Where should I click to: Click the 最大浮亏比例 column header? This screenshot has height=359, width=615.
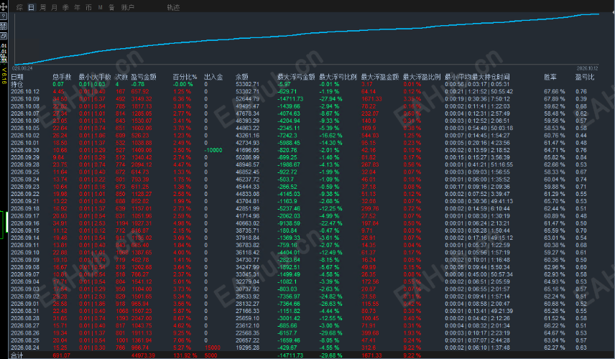(338, 77)
